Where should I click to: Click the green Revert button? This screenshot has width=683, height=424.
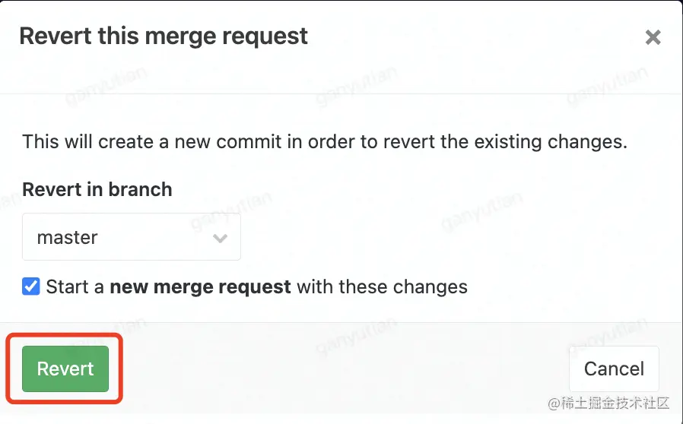pos(65,369)
